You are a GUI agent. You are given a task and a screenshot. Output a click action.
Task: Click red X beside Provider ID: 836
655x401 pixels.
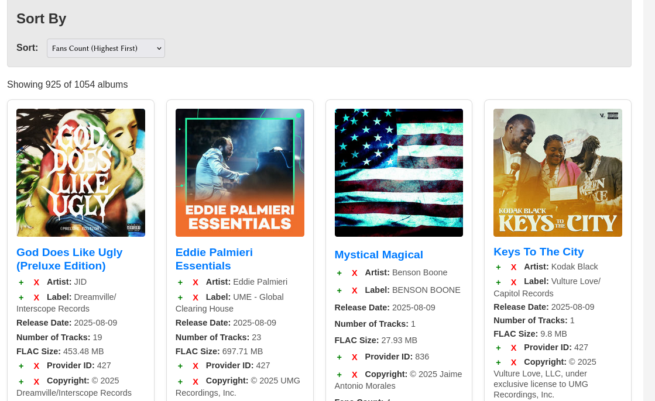pos(355,357)
